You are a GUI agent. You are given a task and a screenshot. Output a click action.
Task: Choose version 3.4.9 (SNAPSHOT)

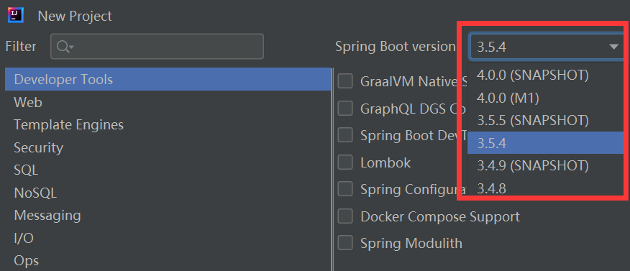[x=546, y=165]
